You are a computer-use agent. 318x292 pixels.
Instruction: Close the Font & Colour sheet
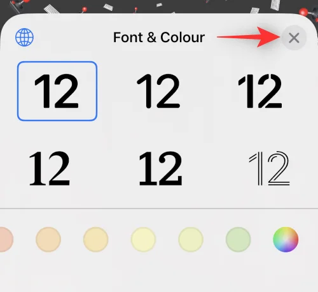click(294, 38)
